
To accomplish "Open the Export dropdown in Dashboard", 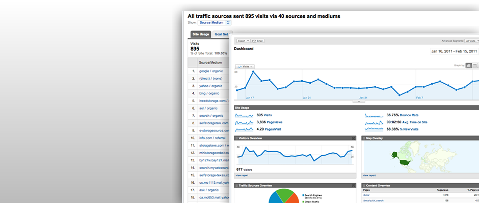I will (244, 41).
